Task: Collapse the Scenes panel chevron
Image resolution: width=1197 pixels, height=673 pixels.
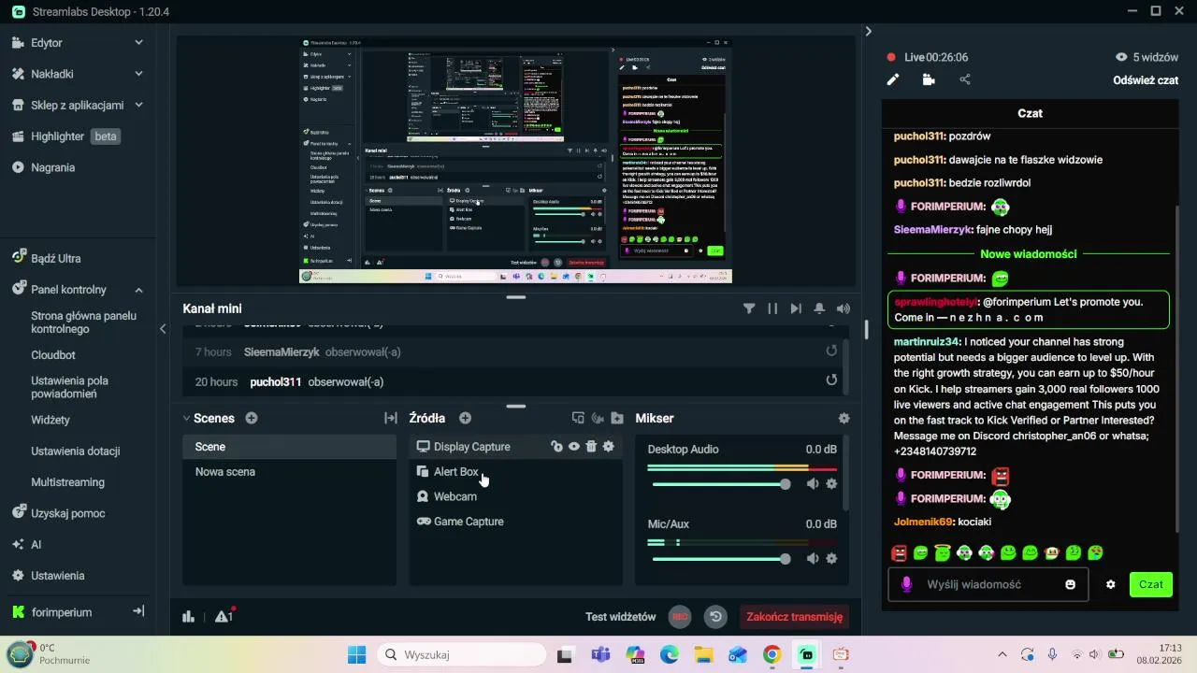Action: pyautogui.click(x=186, y=419)
